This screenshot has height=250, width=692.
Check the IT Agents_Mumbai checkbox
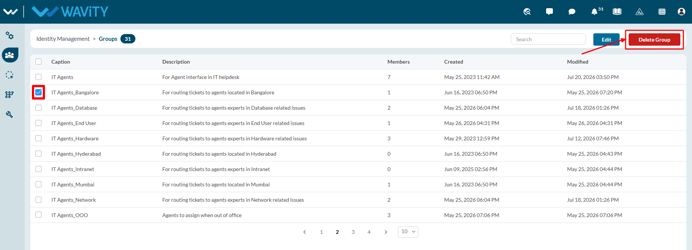[39, 185]
